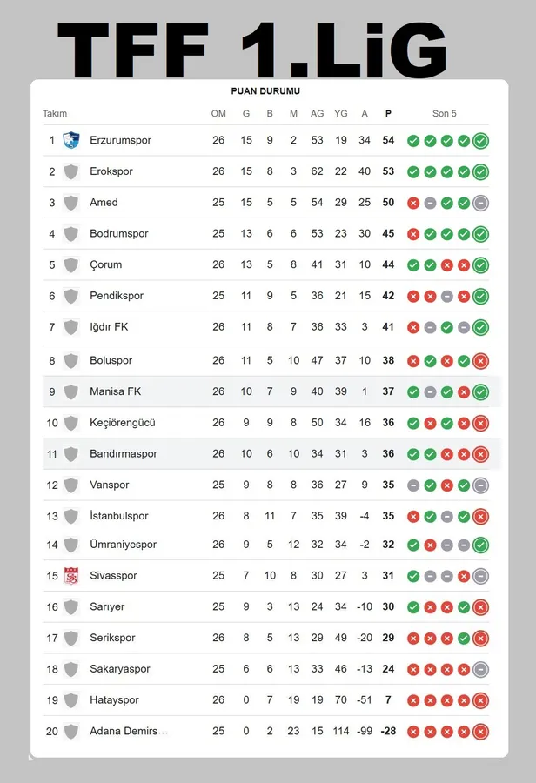
Task: Click the Takım column header
Action: tap(55, 114)
